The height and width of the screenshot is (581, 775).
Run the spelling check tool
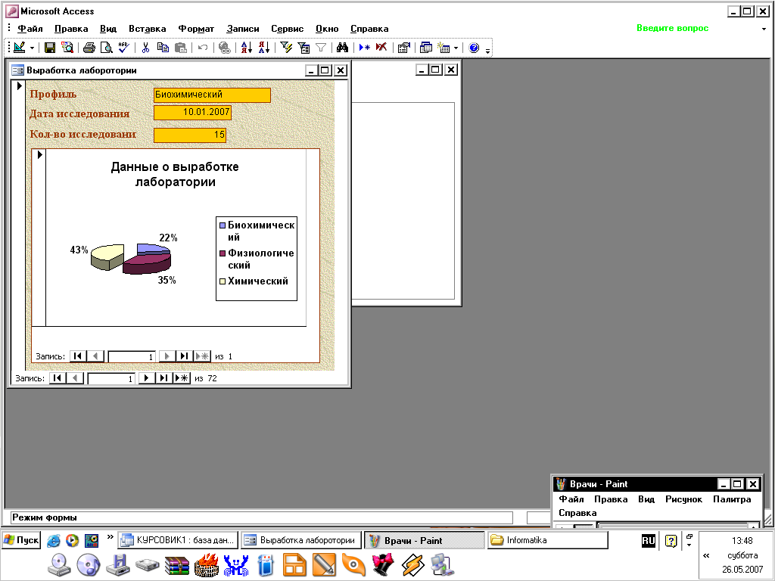pyautogui.click(x=124, y=48)
